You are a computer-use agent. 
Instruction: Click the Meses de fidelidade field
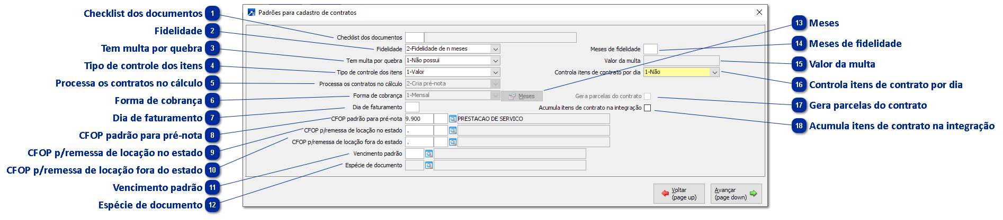pos(650,49)
